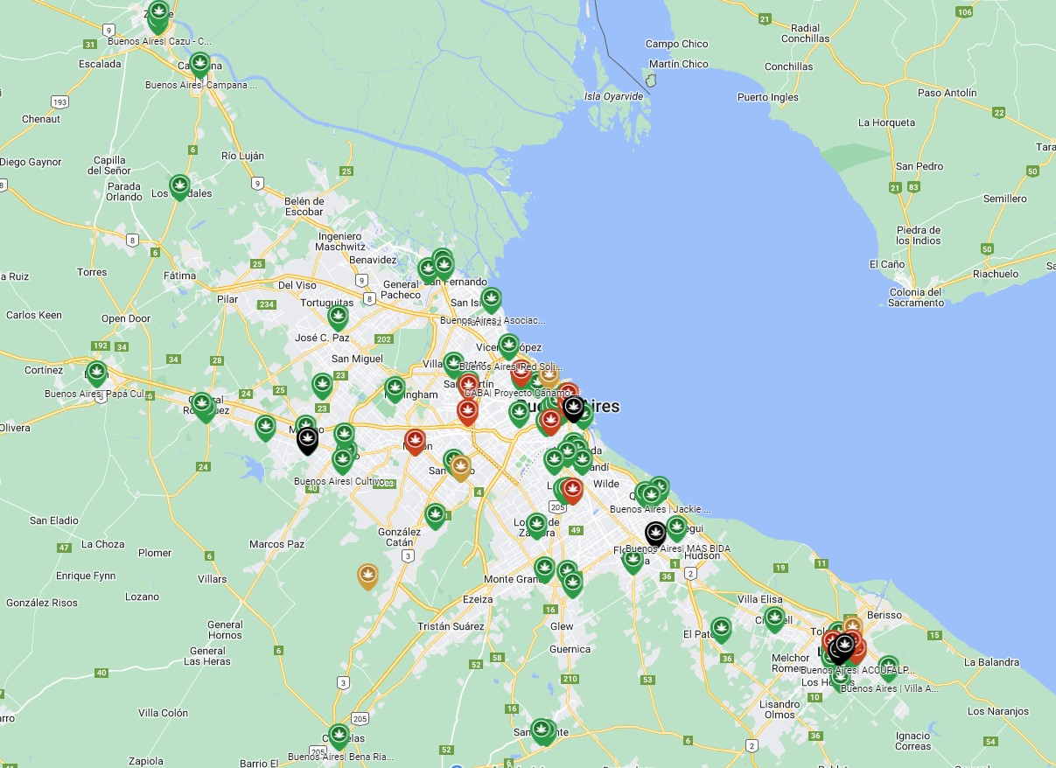Select the green marker at El Pato
1056x768 pixels.
point(721,628)
